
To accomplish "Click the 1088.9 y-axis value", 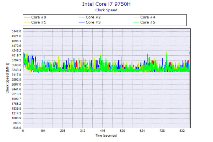I will 16,118.
